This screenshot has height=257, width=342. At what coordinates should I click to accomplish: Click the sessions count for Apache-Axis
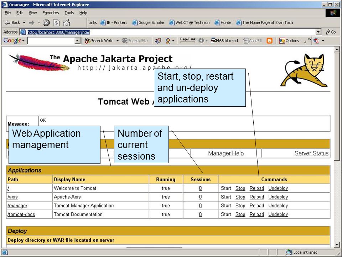(x=200, y=197)
